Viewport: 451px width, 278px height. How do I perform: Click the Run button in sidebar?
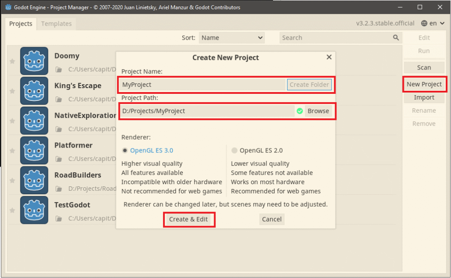point(424,51)
